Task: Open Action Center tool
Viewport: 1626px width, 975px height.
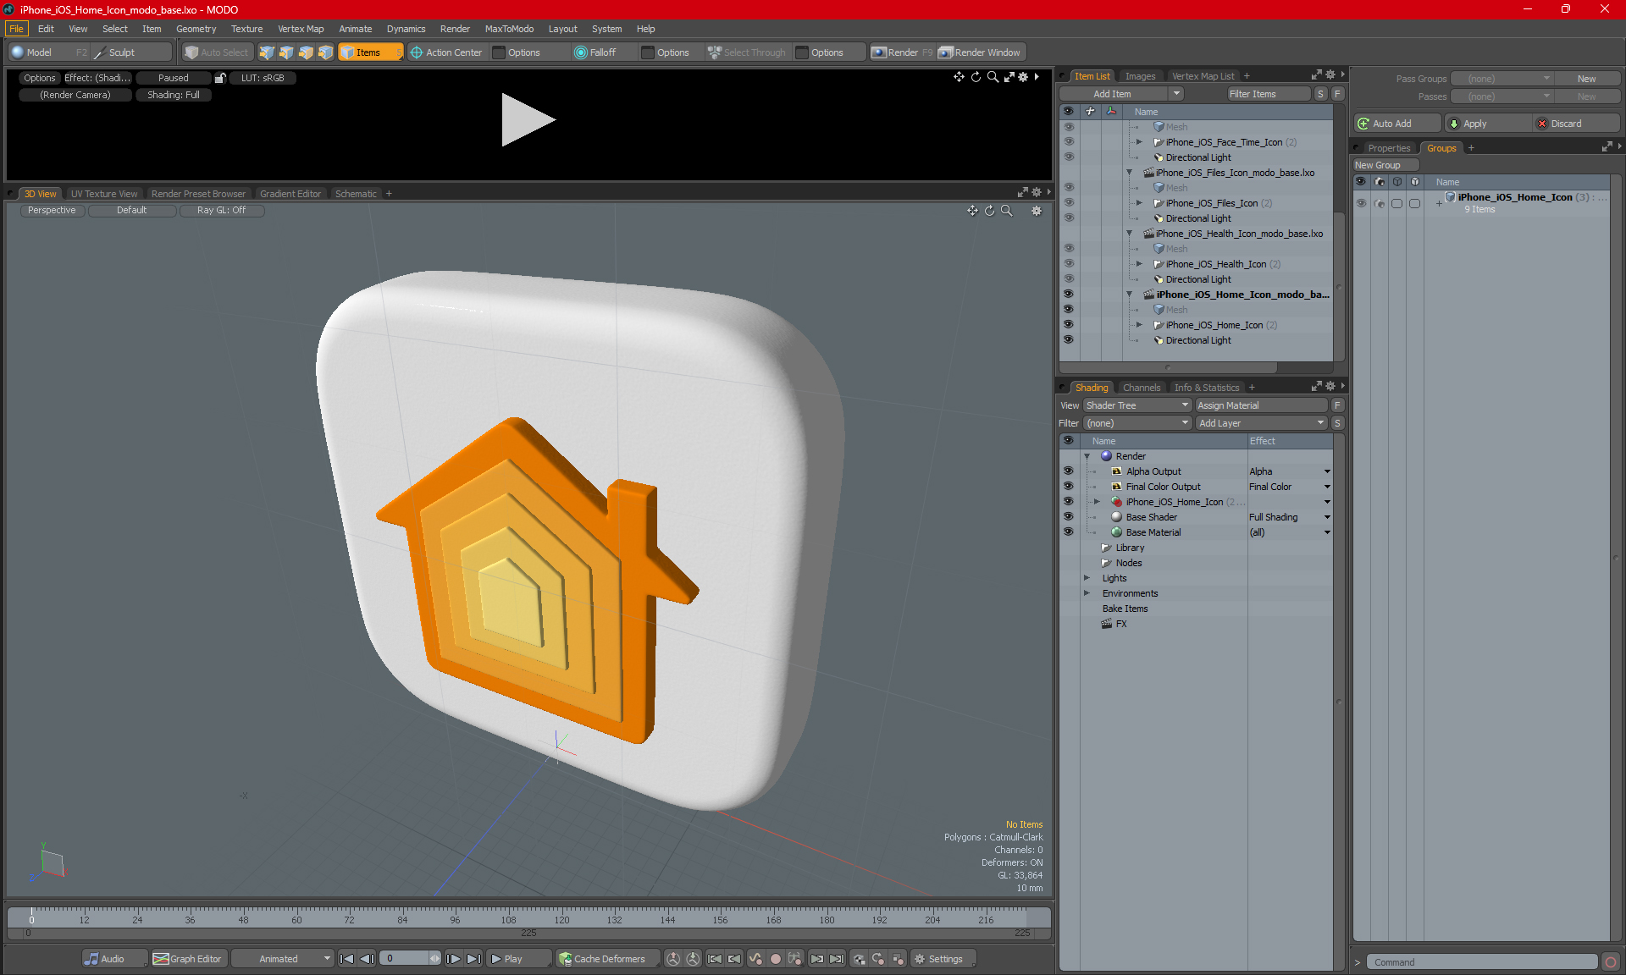Action: [446, 52]
